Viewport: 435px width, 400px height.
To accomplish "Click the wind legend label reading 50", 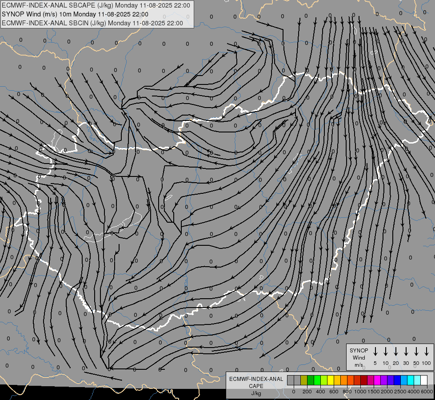I will pos(416,363).
